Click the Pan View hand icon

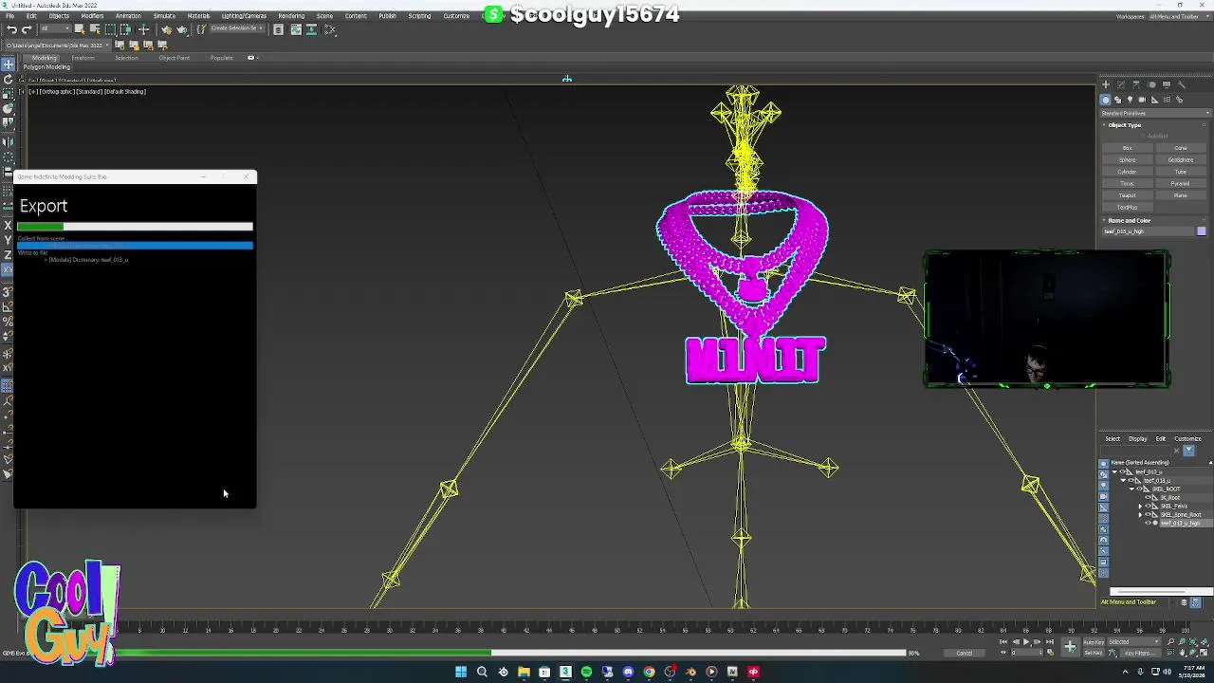(x=1182, y=653)
